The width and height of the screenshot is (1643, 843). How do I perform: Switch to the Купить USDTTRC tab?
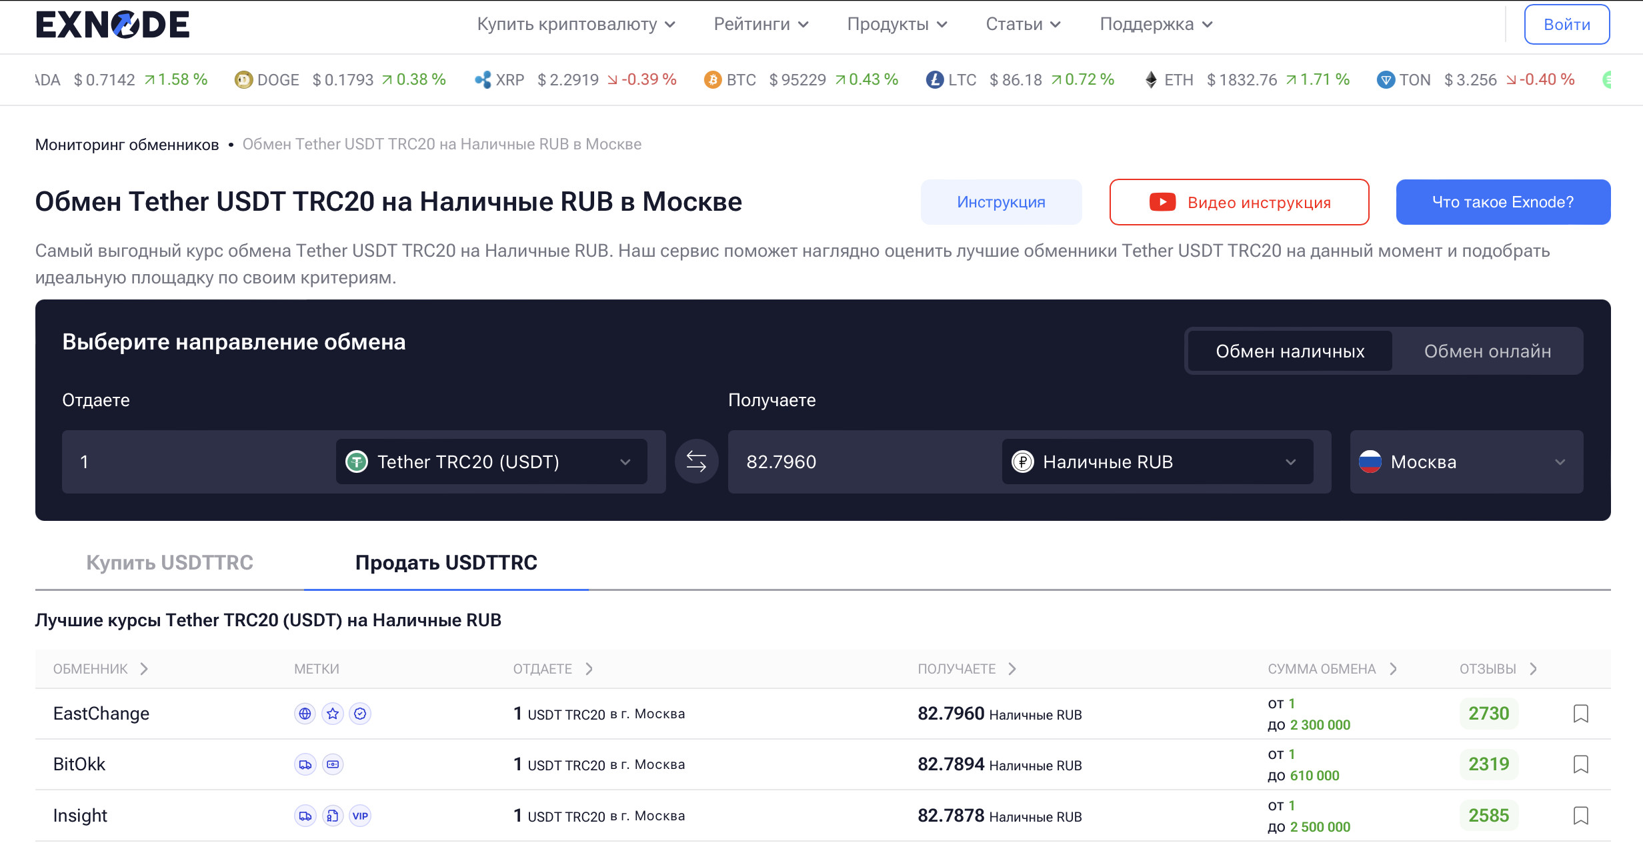(169, 562)
